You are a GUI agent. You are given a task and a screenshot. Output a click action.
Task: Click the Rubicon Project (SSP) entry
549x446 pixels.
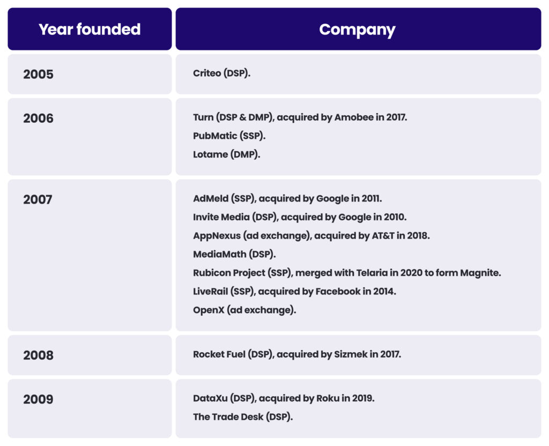[x=347, y=272]
